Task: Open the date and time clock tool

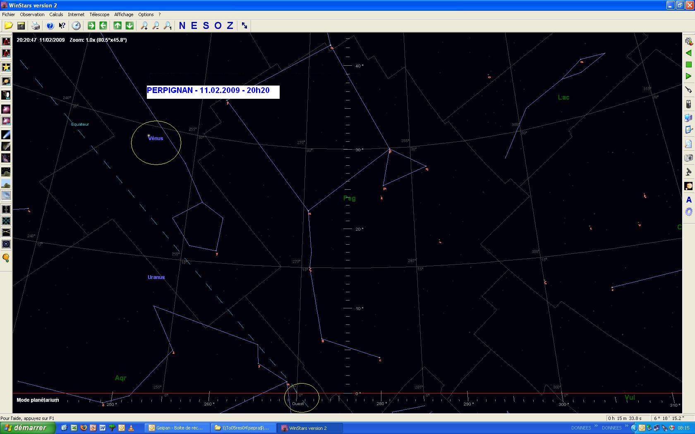Action: tap(76, 26)
